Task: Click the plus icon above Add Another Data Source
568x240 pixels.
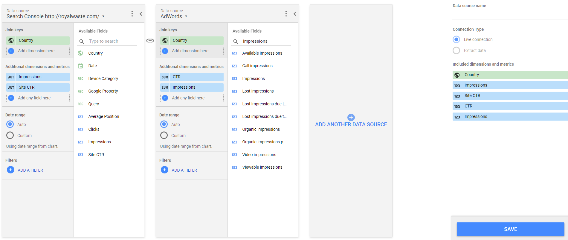Action: pyautogui.click(x=351, y=117)
